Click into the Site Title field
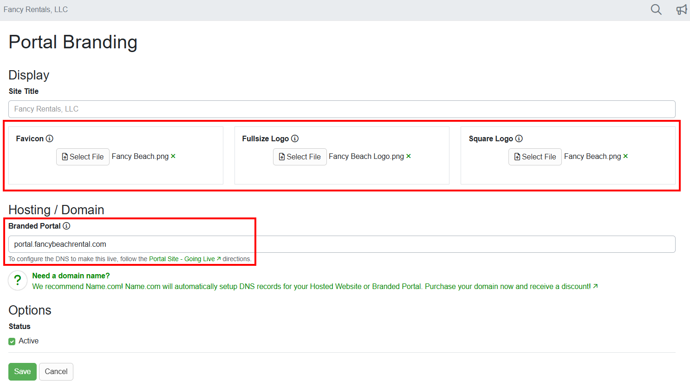This screenshot has width=690, height=388. tap(342, 109)
